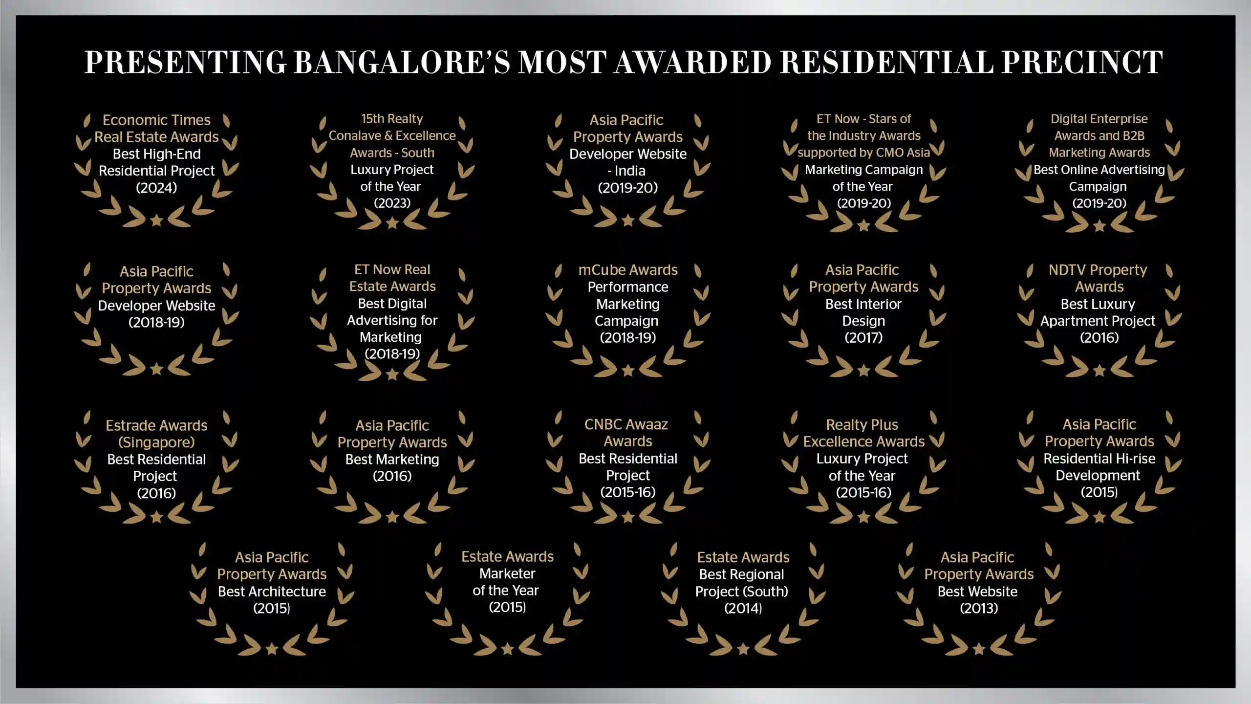The image size is (1251, 704).
Task: Select the 'mCube Awards' title
Action: coord(628,270)
